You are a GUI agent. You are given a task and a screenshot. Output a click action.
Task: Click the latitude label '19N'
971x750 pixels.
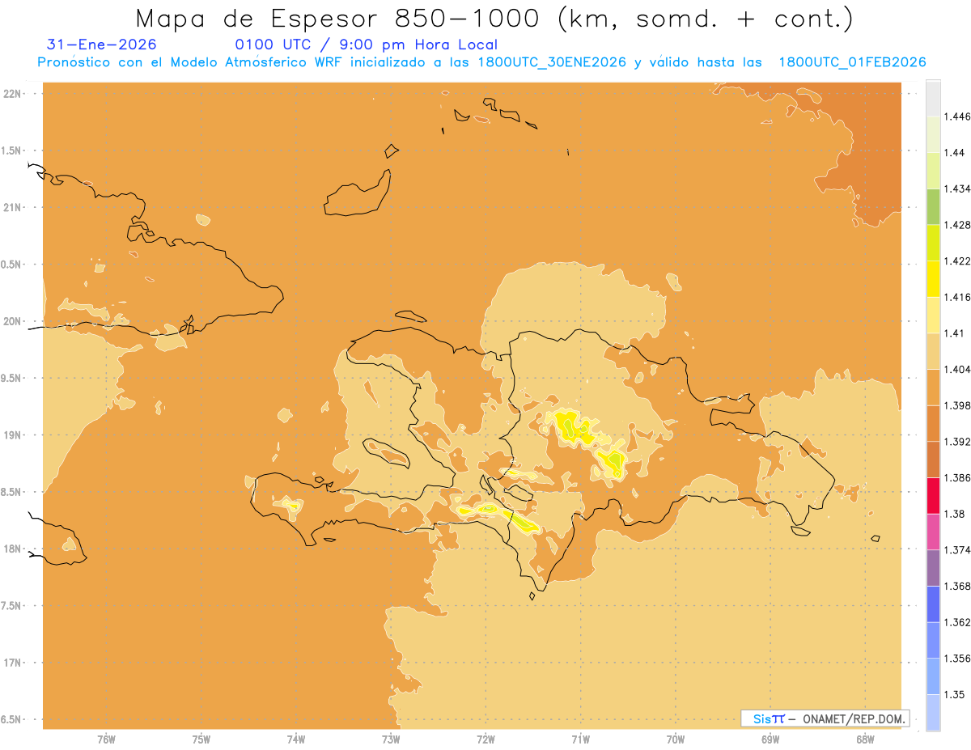pyautogui.click(x=12, y=435)
